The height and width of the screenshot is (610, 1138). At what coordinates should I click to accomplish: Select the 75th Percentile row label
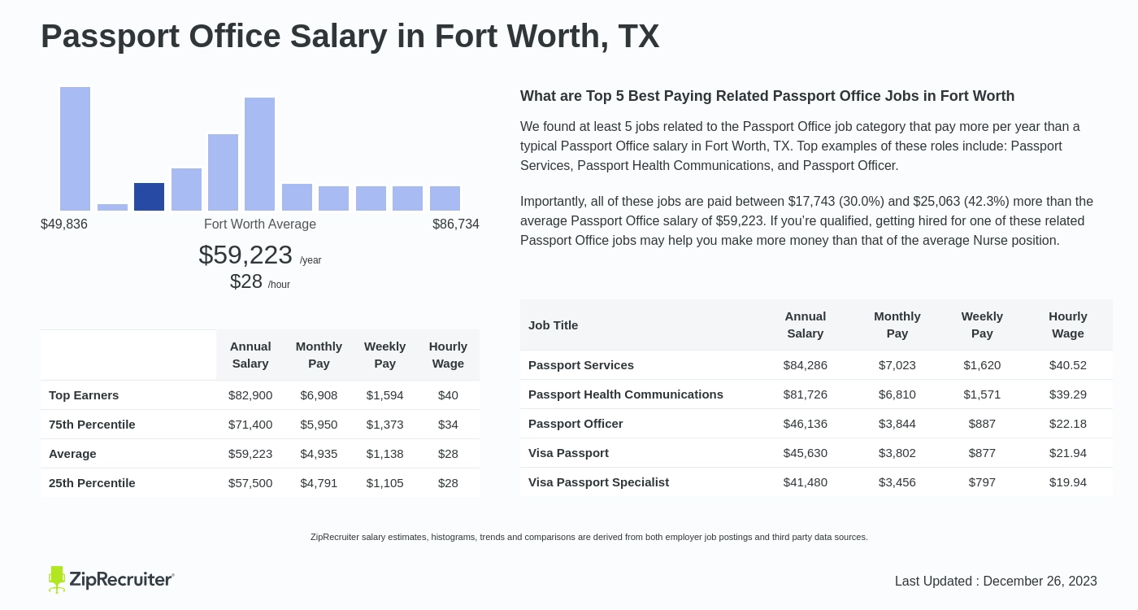[92, 425]
